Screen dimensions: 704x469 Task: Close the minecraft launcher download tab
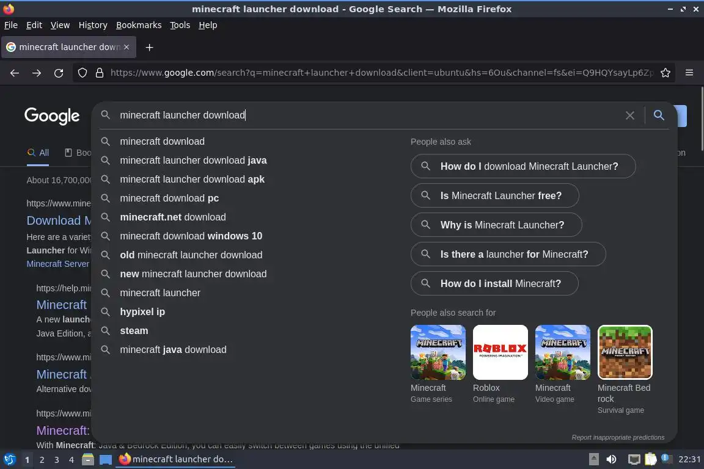coord(127,46)
